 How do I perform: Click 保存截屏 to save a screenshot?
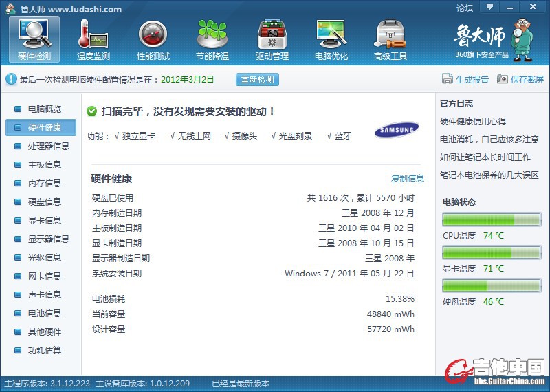click(x=520, y=79)
